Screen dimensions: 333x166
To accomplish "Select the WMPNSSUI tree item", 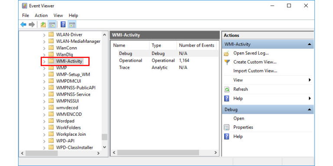I will [x=68, y=101].
